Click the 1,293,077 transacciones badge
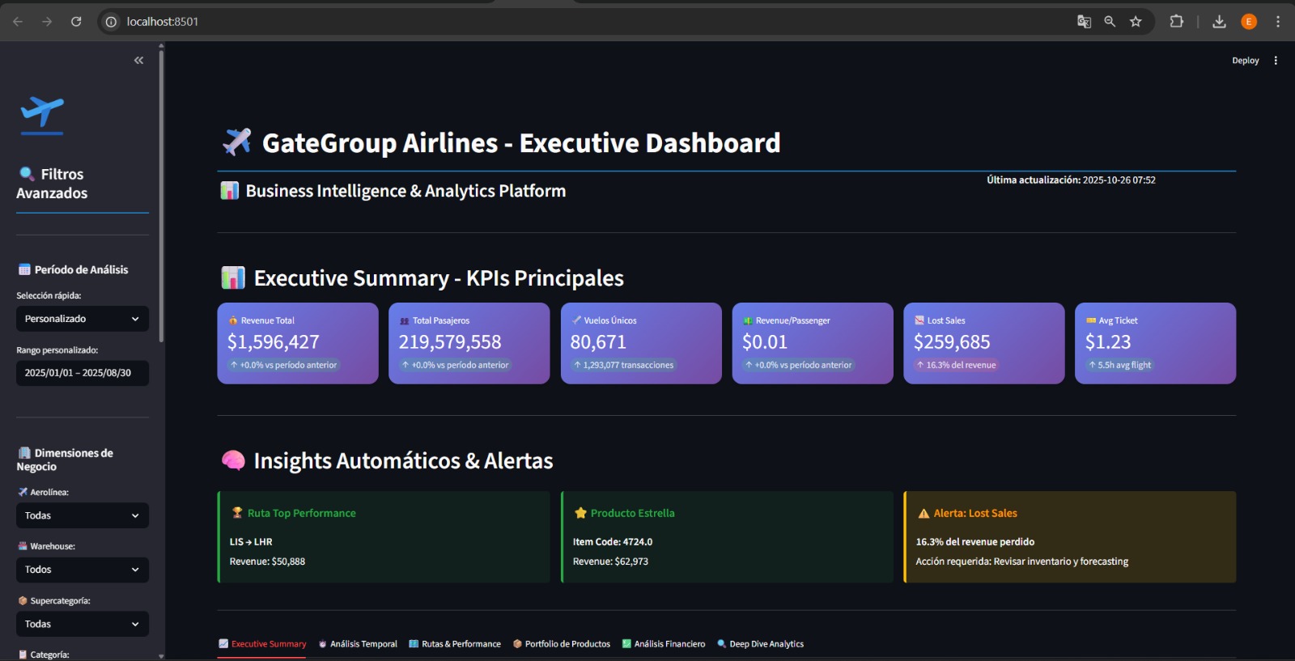This screenshot has height=661, width=1295. click(x=623, y=365)
